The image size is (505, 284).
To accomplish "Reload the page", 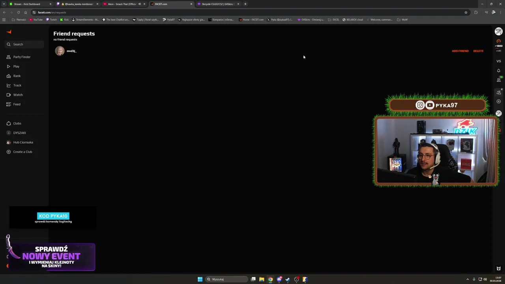I will (19, 12).
